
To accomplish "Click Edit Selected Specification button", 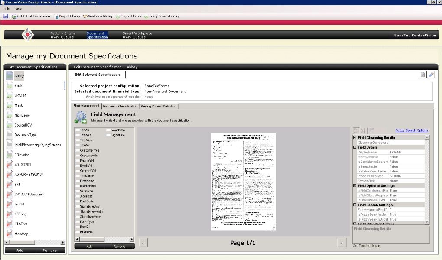I will (x=97, y=75).
